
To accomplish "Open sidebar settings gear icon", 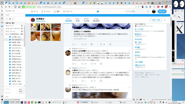I will (x=2, y=96).
